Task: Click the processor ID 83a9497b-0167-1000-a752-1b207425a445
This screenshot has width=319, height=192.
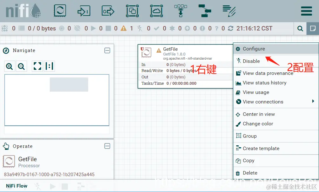Action: click(x=49, y=175)
